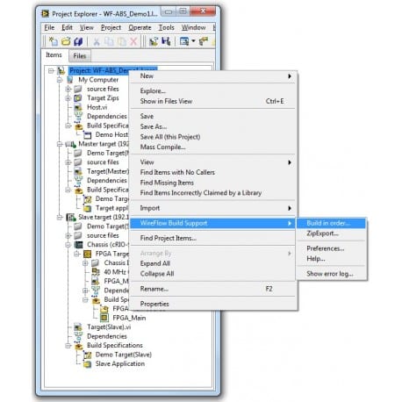
Task: Select Build in order... submenu item
Action: pos(331,223)
